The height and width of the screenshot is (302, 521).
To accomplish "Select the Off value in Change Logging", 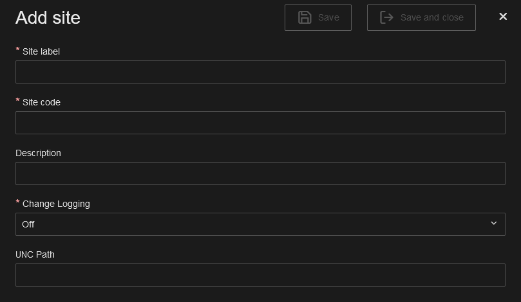I will pyautogui.click(x=28, y=224).
